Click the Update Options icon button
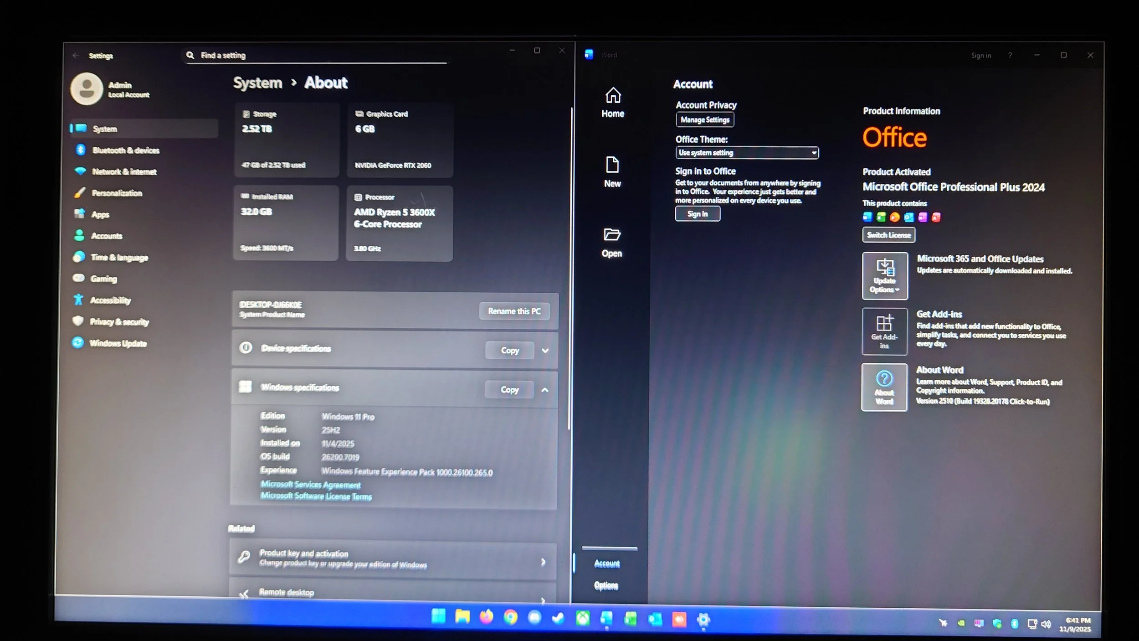The image size is (1139, 641). [x=884, y=275]
